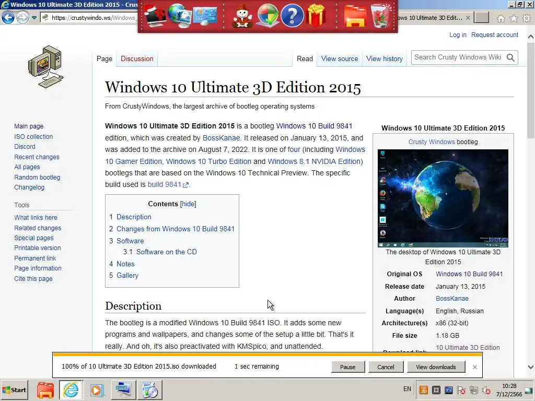
Task: Open a new blank browser tab
Action: (x=481, y=18)
